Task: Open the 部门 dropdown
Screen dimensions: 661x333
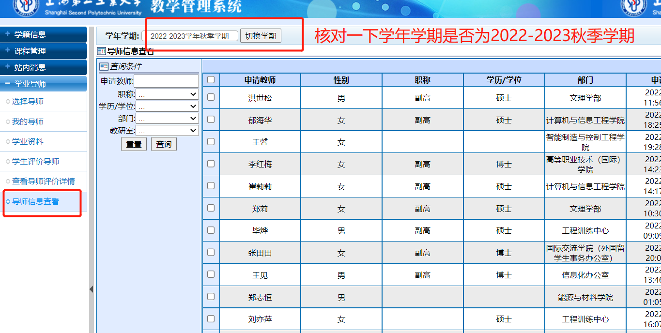Action: [168, 119]
